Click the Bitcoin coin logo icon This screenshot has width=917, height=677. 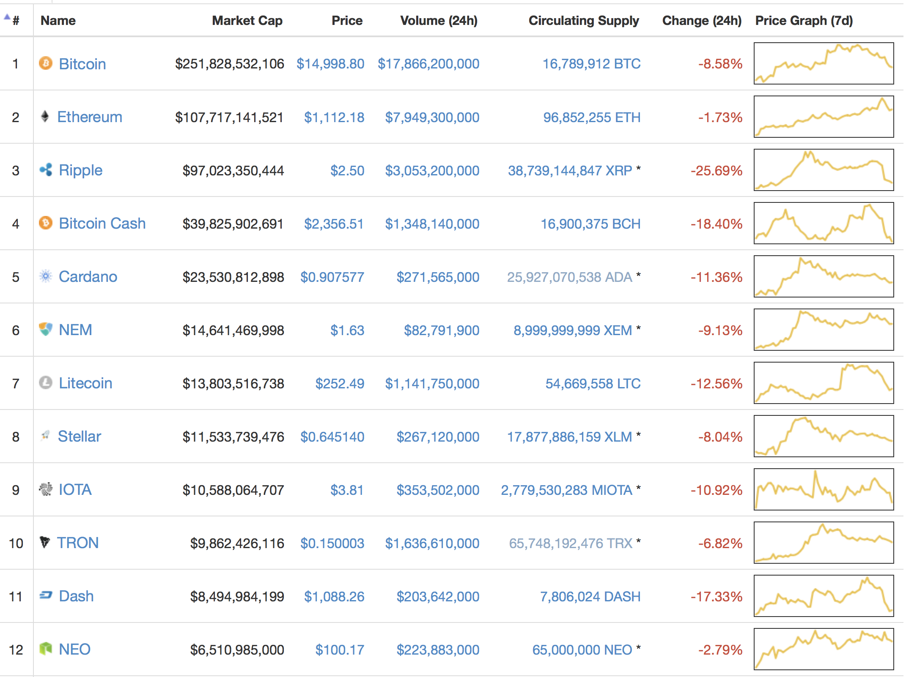(46, 63)
